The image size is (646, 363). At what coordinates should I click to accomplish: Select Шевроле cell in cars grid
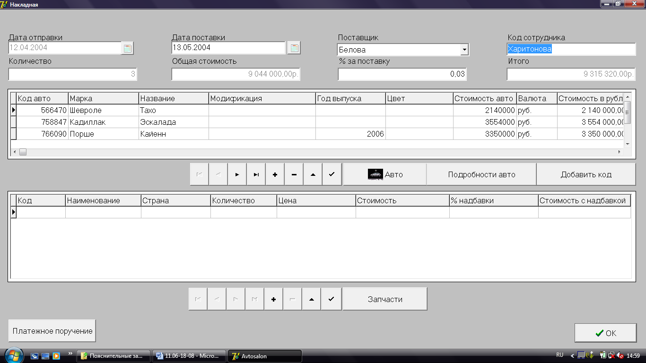104,110
